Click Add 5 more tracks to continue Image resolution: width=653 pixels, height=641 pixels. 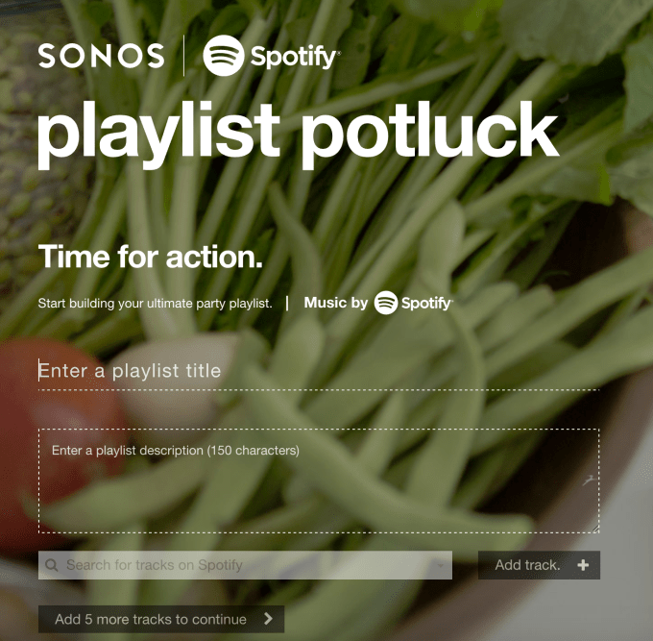[161, 619]
